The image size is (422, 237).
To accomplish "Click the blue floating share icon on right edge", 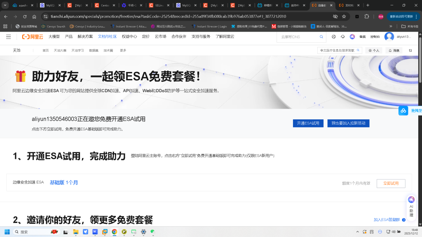I will coord(403,110).
